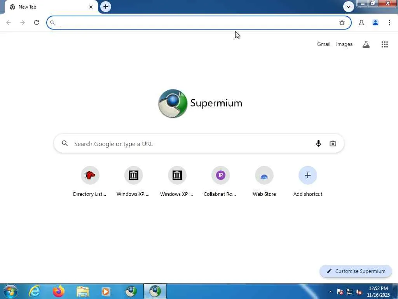
Task: Close the New Tab tab
Action: [x=91, y=7]
